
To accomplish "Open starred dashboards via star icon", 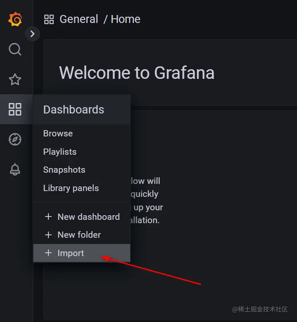I will (x=15, y=80).
